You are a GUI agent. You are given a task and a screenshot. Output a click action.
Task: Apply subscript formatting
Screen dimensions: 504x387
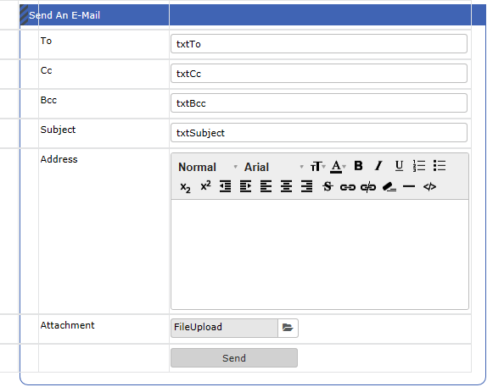pyautogui.click(x=185, y=187)
